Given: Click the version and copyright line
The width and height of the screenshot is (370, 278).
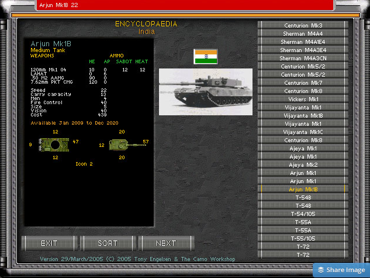Looking at the screenshot, I should pyautogui.click(x=137, y=259).
